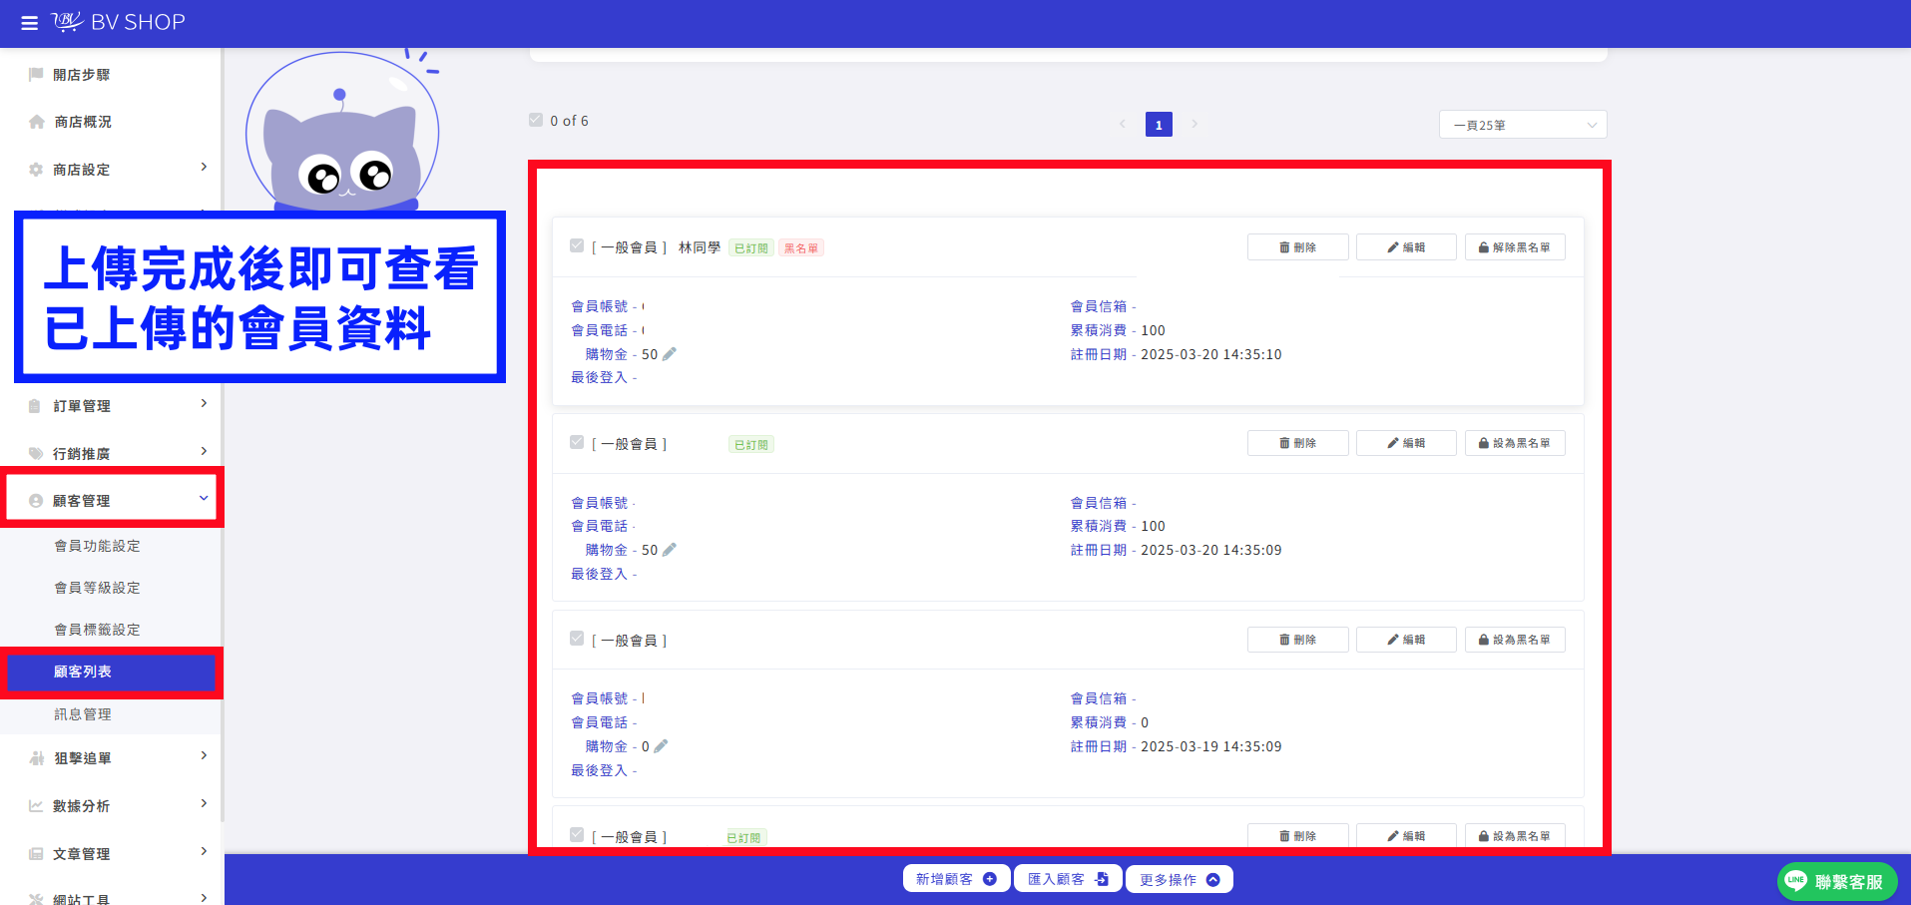Go to next page arrow in pagination
The height and width of the screenshot is (905, 1911).
[1194, 124]
